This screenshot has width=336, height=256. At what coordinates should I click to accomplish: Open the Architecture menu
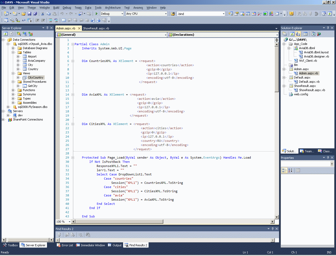pyautogui.click(x=113, y=8)
